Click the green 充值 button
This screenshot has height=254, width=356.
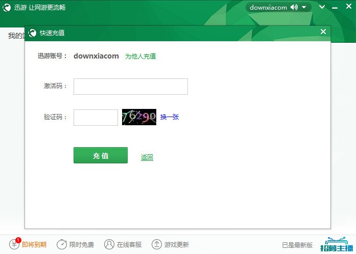(x=101, y=155)
